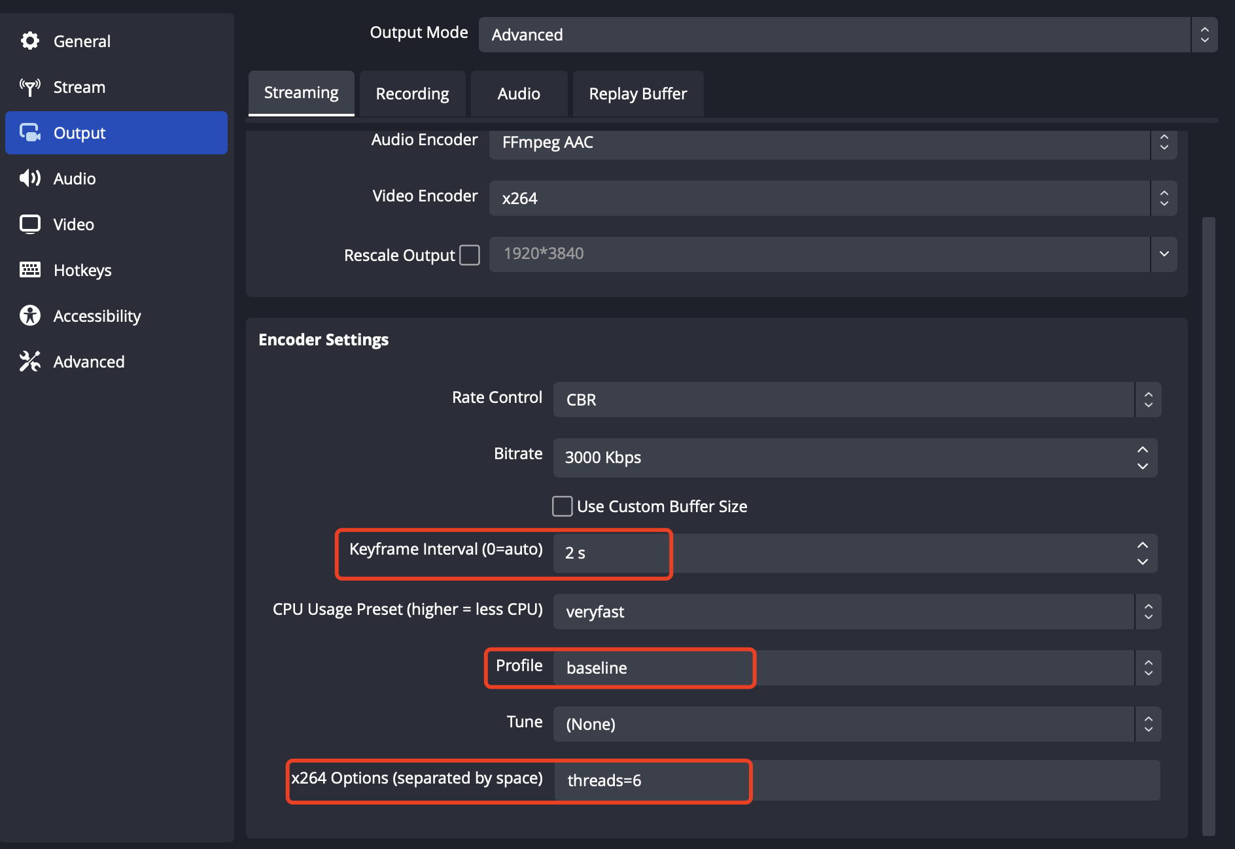Click the Audio speaker icon
1235x849 pixels.
[30, 178]
